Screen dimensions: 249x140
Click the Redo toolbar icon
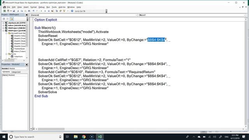(x=37, y=11)
